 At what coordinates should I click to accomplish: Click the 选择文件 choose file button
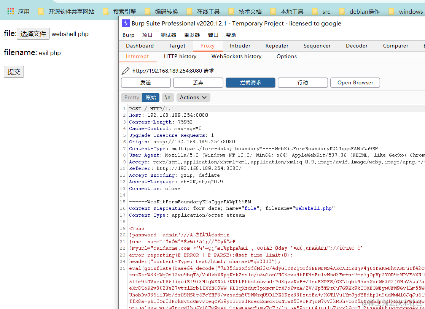(x=33, y=34)
